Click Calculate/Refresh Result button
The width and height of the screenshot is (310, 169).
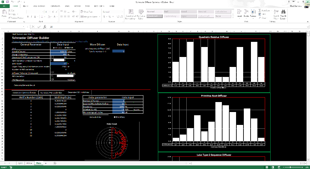coord(25,85)
